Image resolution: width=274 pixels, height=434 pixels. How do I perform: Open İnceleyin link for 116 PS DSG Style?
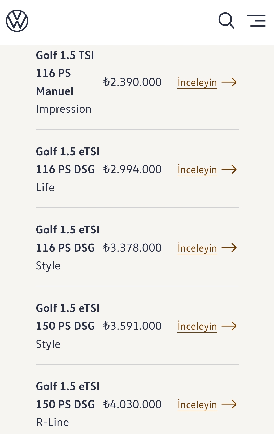pyautogui.click(x=197, y=248)
